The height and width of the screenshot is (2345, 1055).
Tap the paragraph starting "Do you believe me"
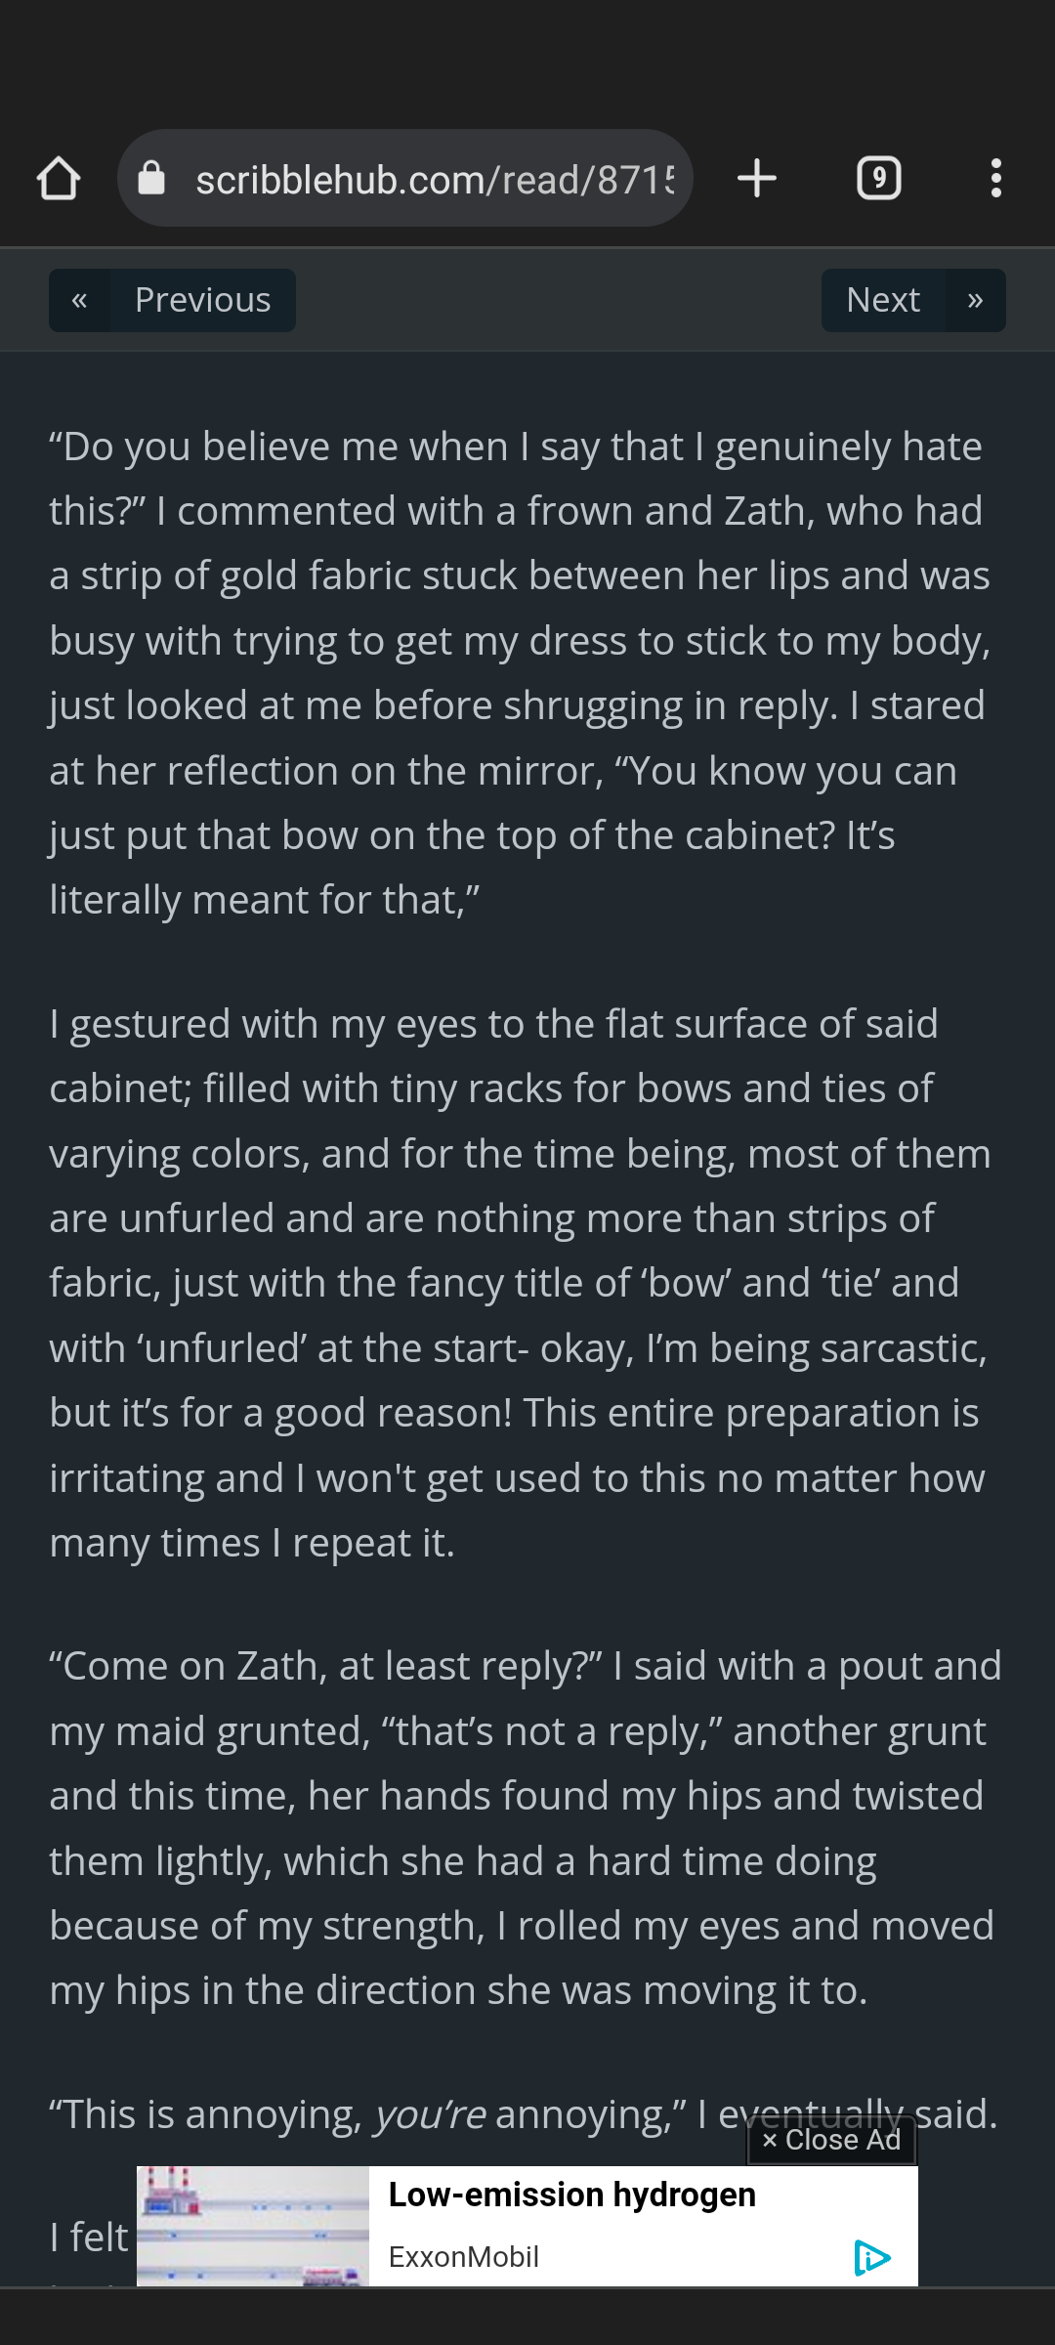[x=518, y=673]
